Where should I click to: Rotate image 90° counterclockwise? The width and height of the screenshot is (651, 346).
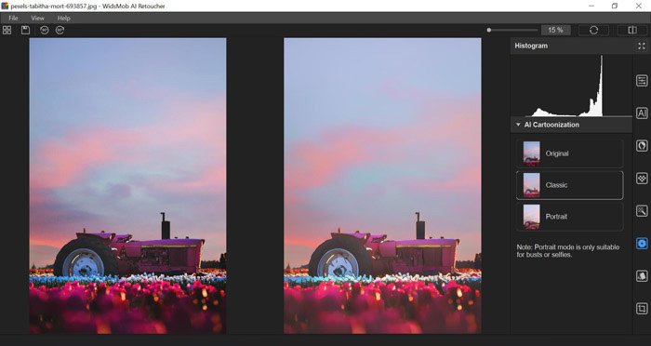click(x=44, y=30)
